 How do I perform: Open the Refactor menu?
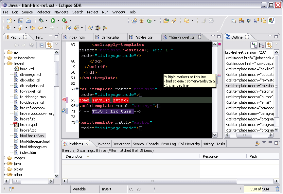pyautogui.click(x=43, y=12)
